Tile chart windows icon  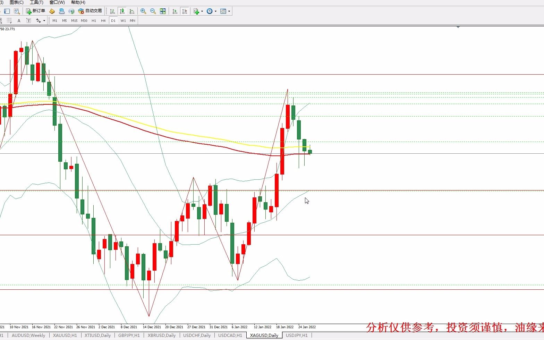(x=163, y=11)
